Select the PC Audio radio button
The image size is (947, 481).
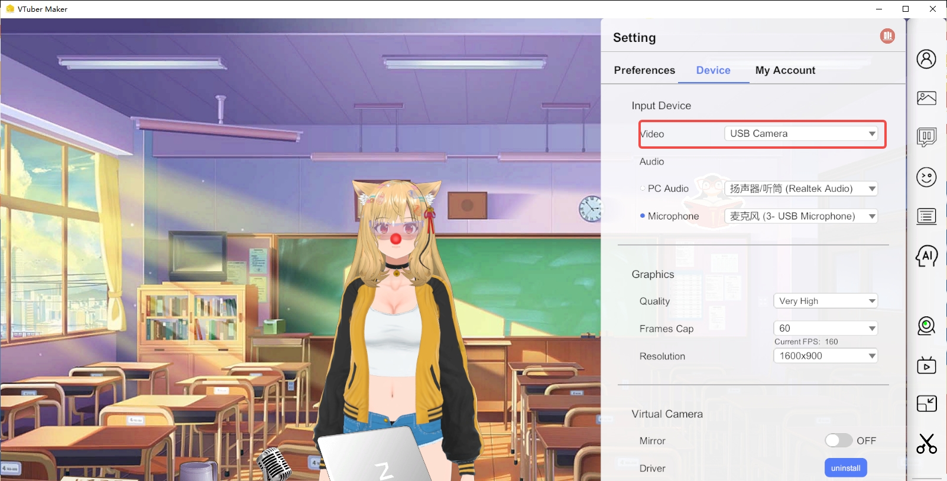643,189
